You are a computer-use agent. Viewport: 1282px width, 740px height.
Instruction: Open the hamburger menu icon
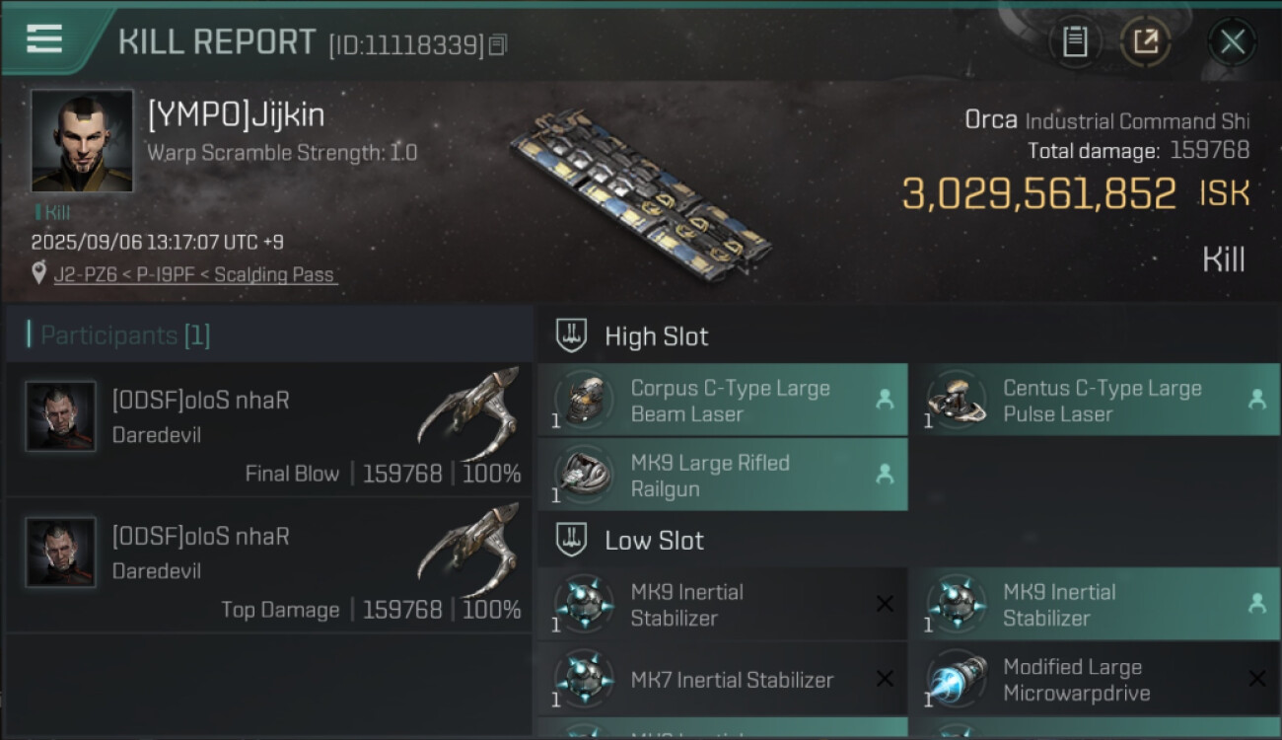tap(44, 39)
